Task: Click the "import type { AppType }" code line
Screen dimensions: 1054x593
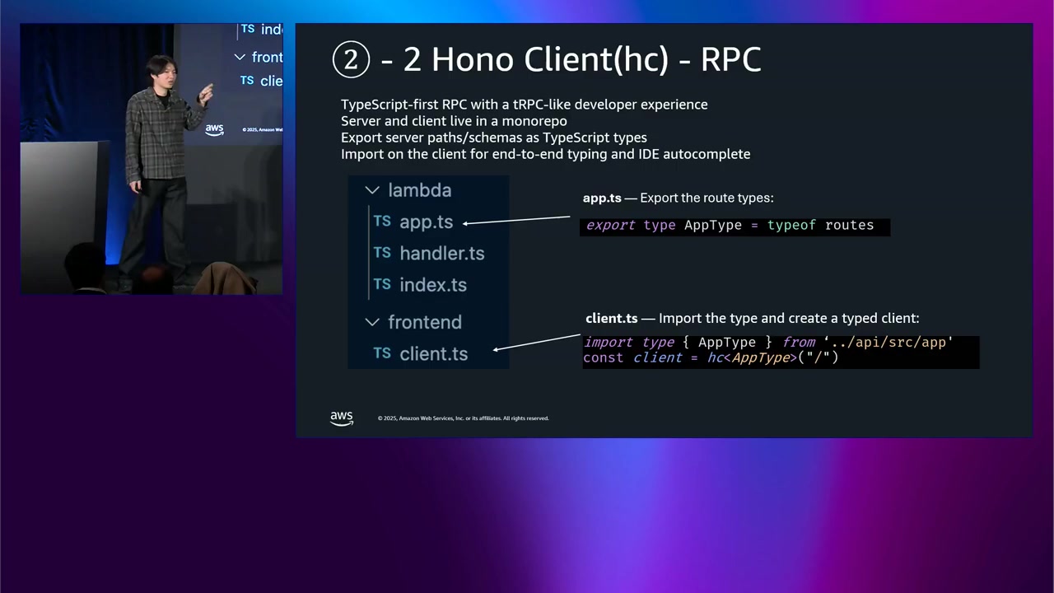Action: click(767, 343)
